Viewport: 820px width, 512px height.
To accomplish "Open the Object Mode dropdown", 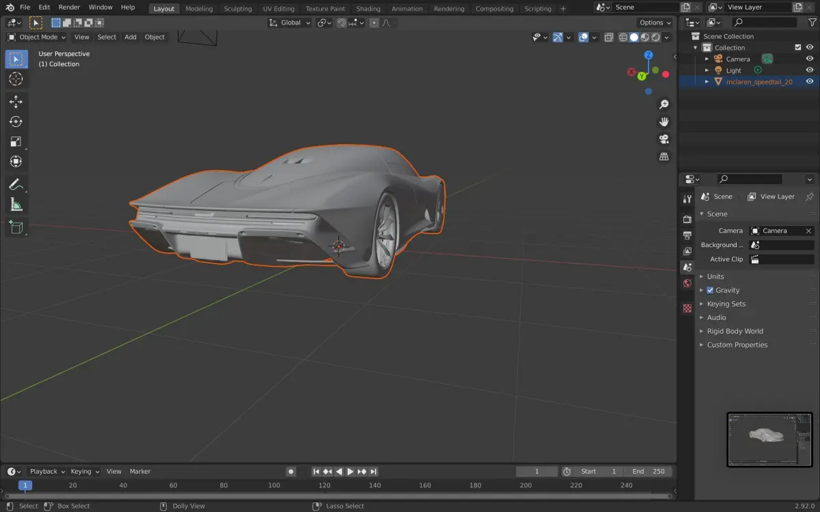I will (37, 37).
